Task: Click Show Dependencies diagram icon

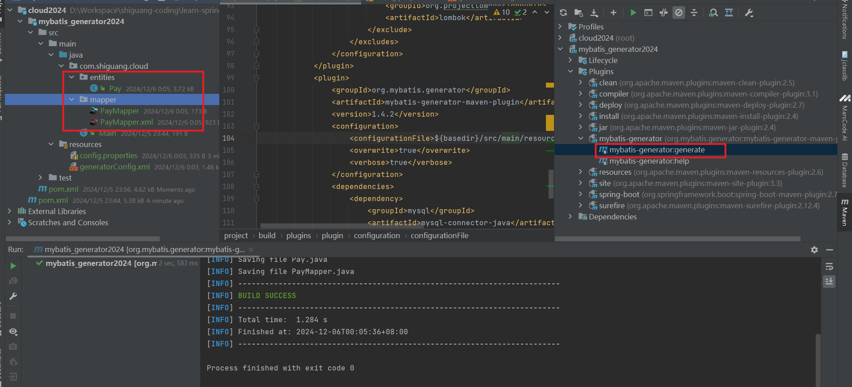Action: (x=729, y=13)
